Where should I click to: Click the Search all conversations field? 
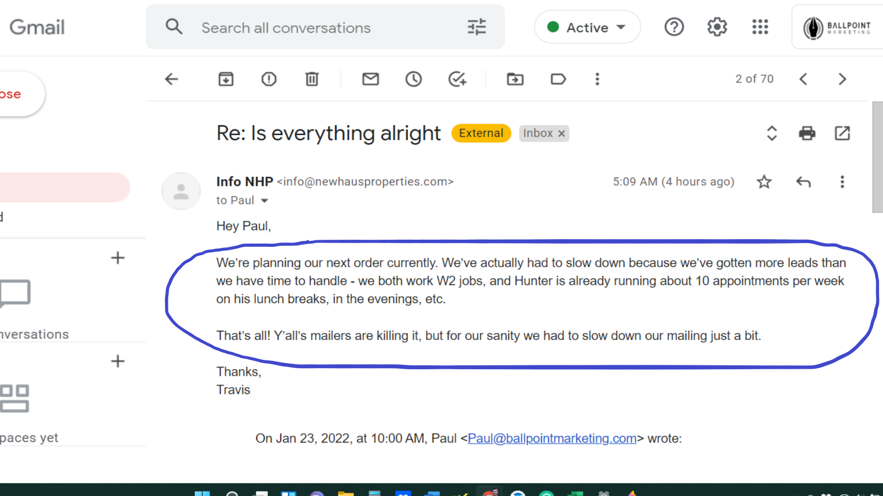click(x=326, y=28)
